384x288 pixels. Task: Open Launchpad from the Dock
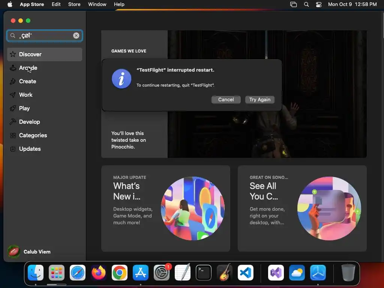coord(57,273)
